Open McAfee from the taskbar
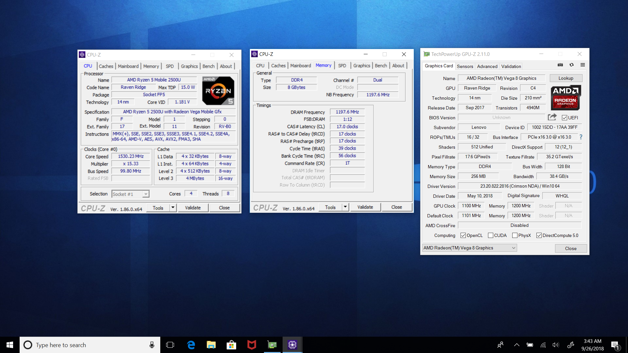Image resolution: width=628 pixels, height=353 pixels. tap(252, 345)
